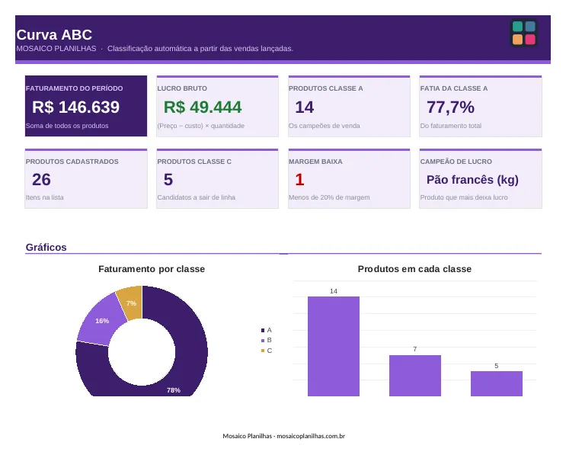Screen dimensions: 566x455
Task: Click 'Itens na lista' caption
Action: point(45,197)
